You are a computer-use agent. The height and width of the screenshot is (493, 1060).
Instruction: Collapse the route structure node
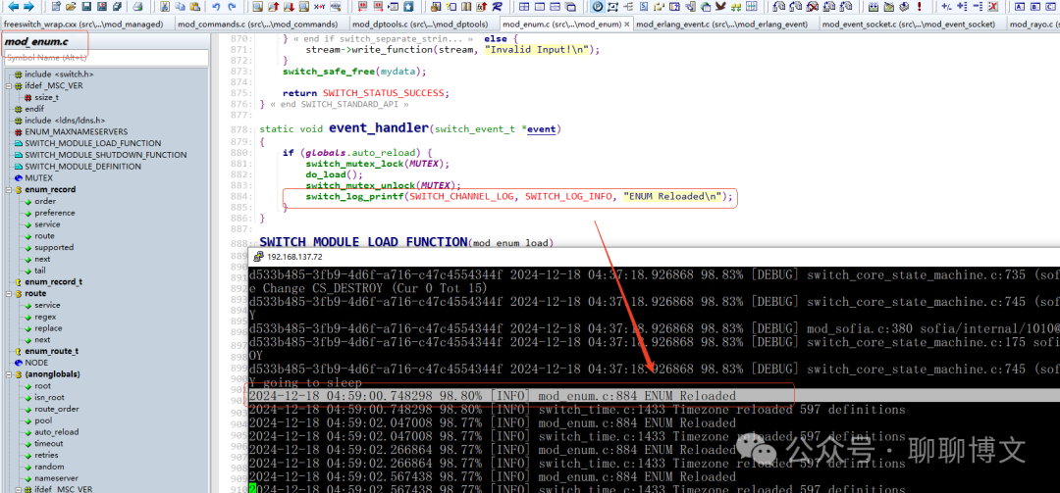[9, 294]
